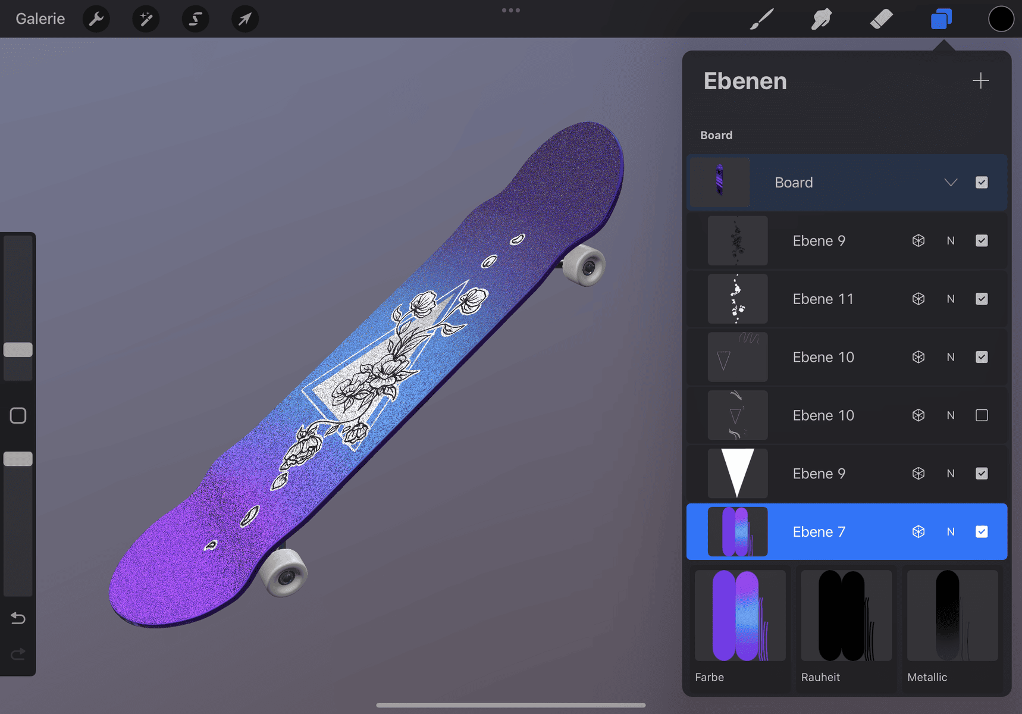Select the Farbe material channel

point(740,627)
